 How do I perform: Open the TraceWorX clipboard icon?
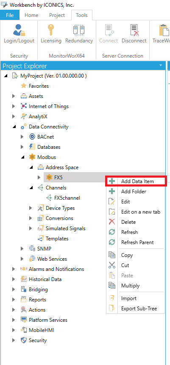point(164,30)
